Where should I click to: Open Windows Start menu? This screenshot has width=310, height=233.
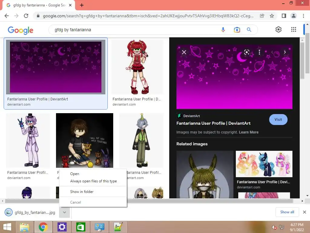tap(7, 227)
